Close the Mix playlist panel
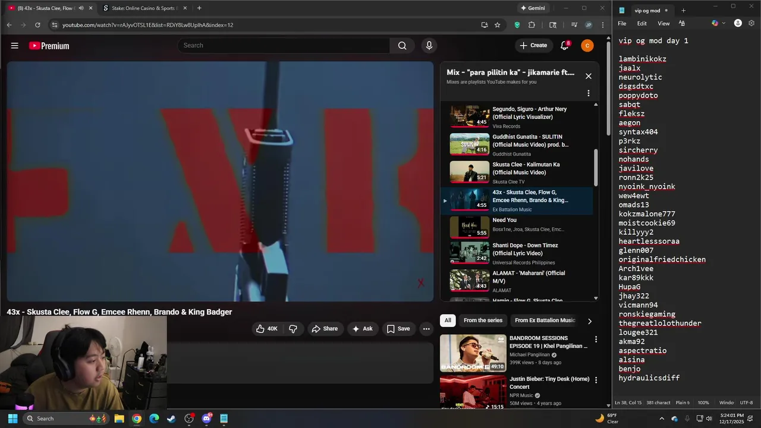This screenshot has height=428, width=761. (x=589, y=76)
